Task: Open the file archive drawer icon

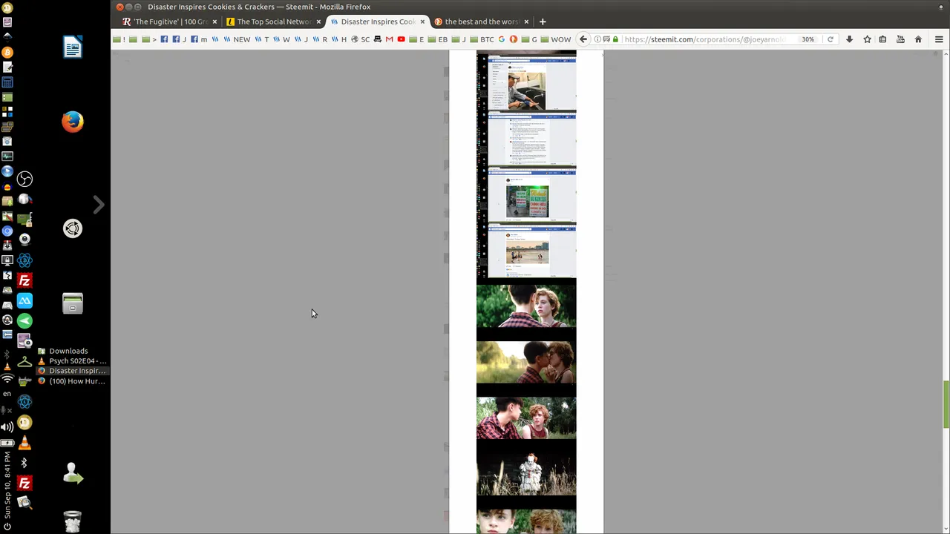Action: pyautogui.click(x=73, y=303)
